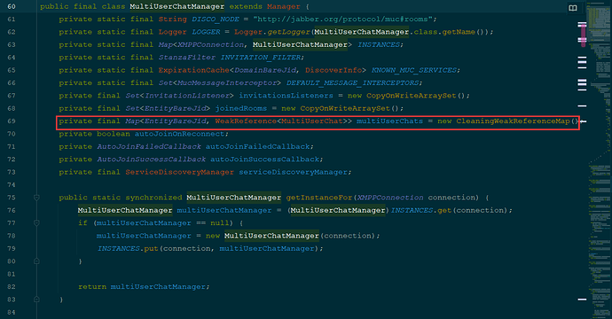
Task: Click the fold end marker on line 83
Action: [x=36, y=300]
